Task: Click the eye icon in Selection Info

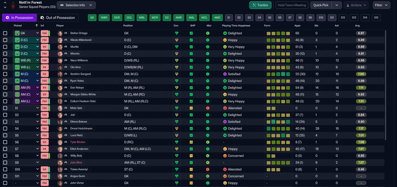Action: point(62,5)
